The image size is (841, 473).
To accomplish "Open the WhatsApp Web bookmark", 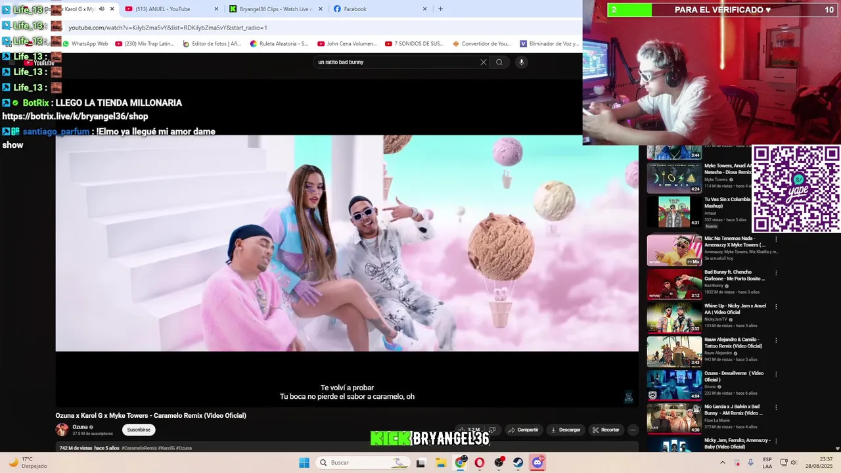I will click(85, 44).
